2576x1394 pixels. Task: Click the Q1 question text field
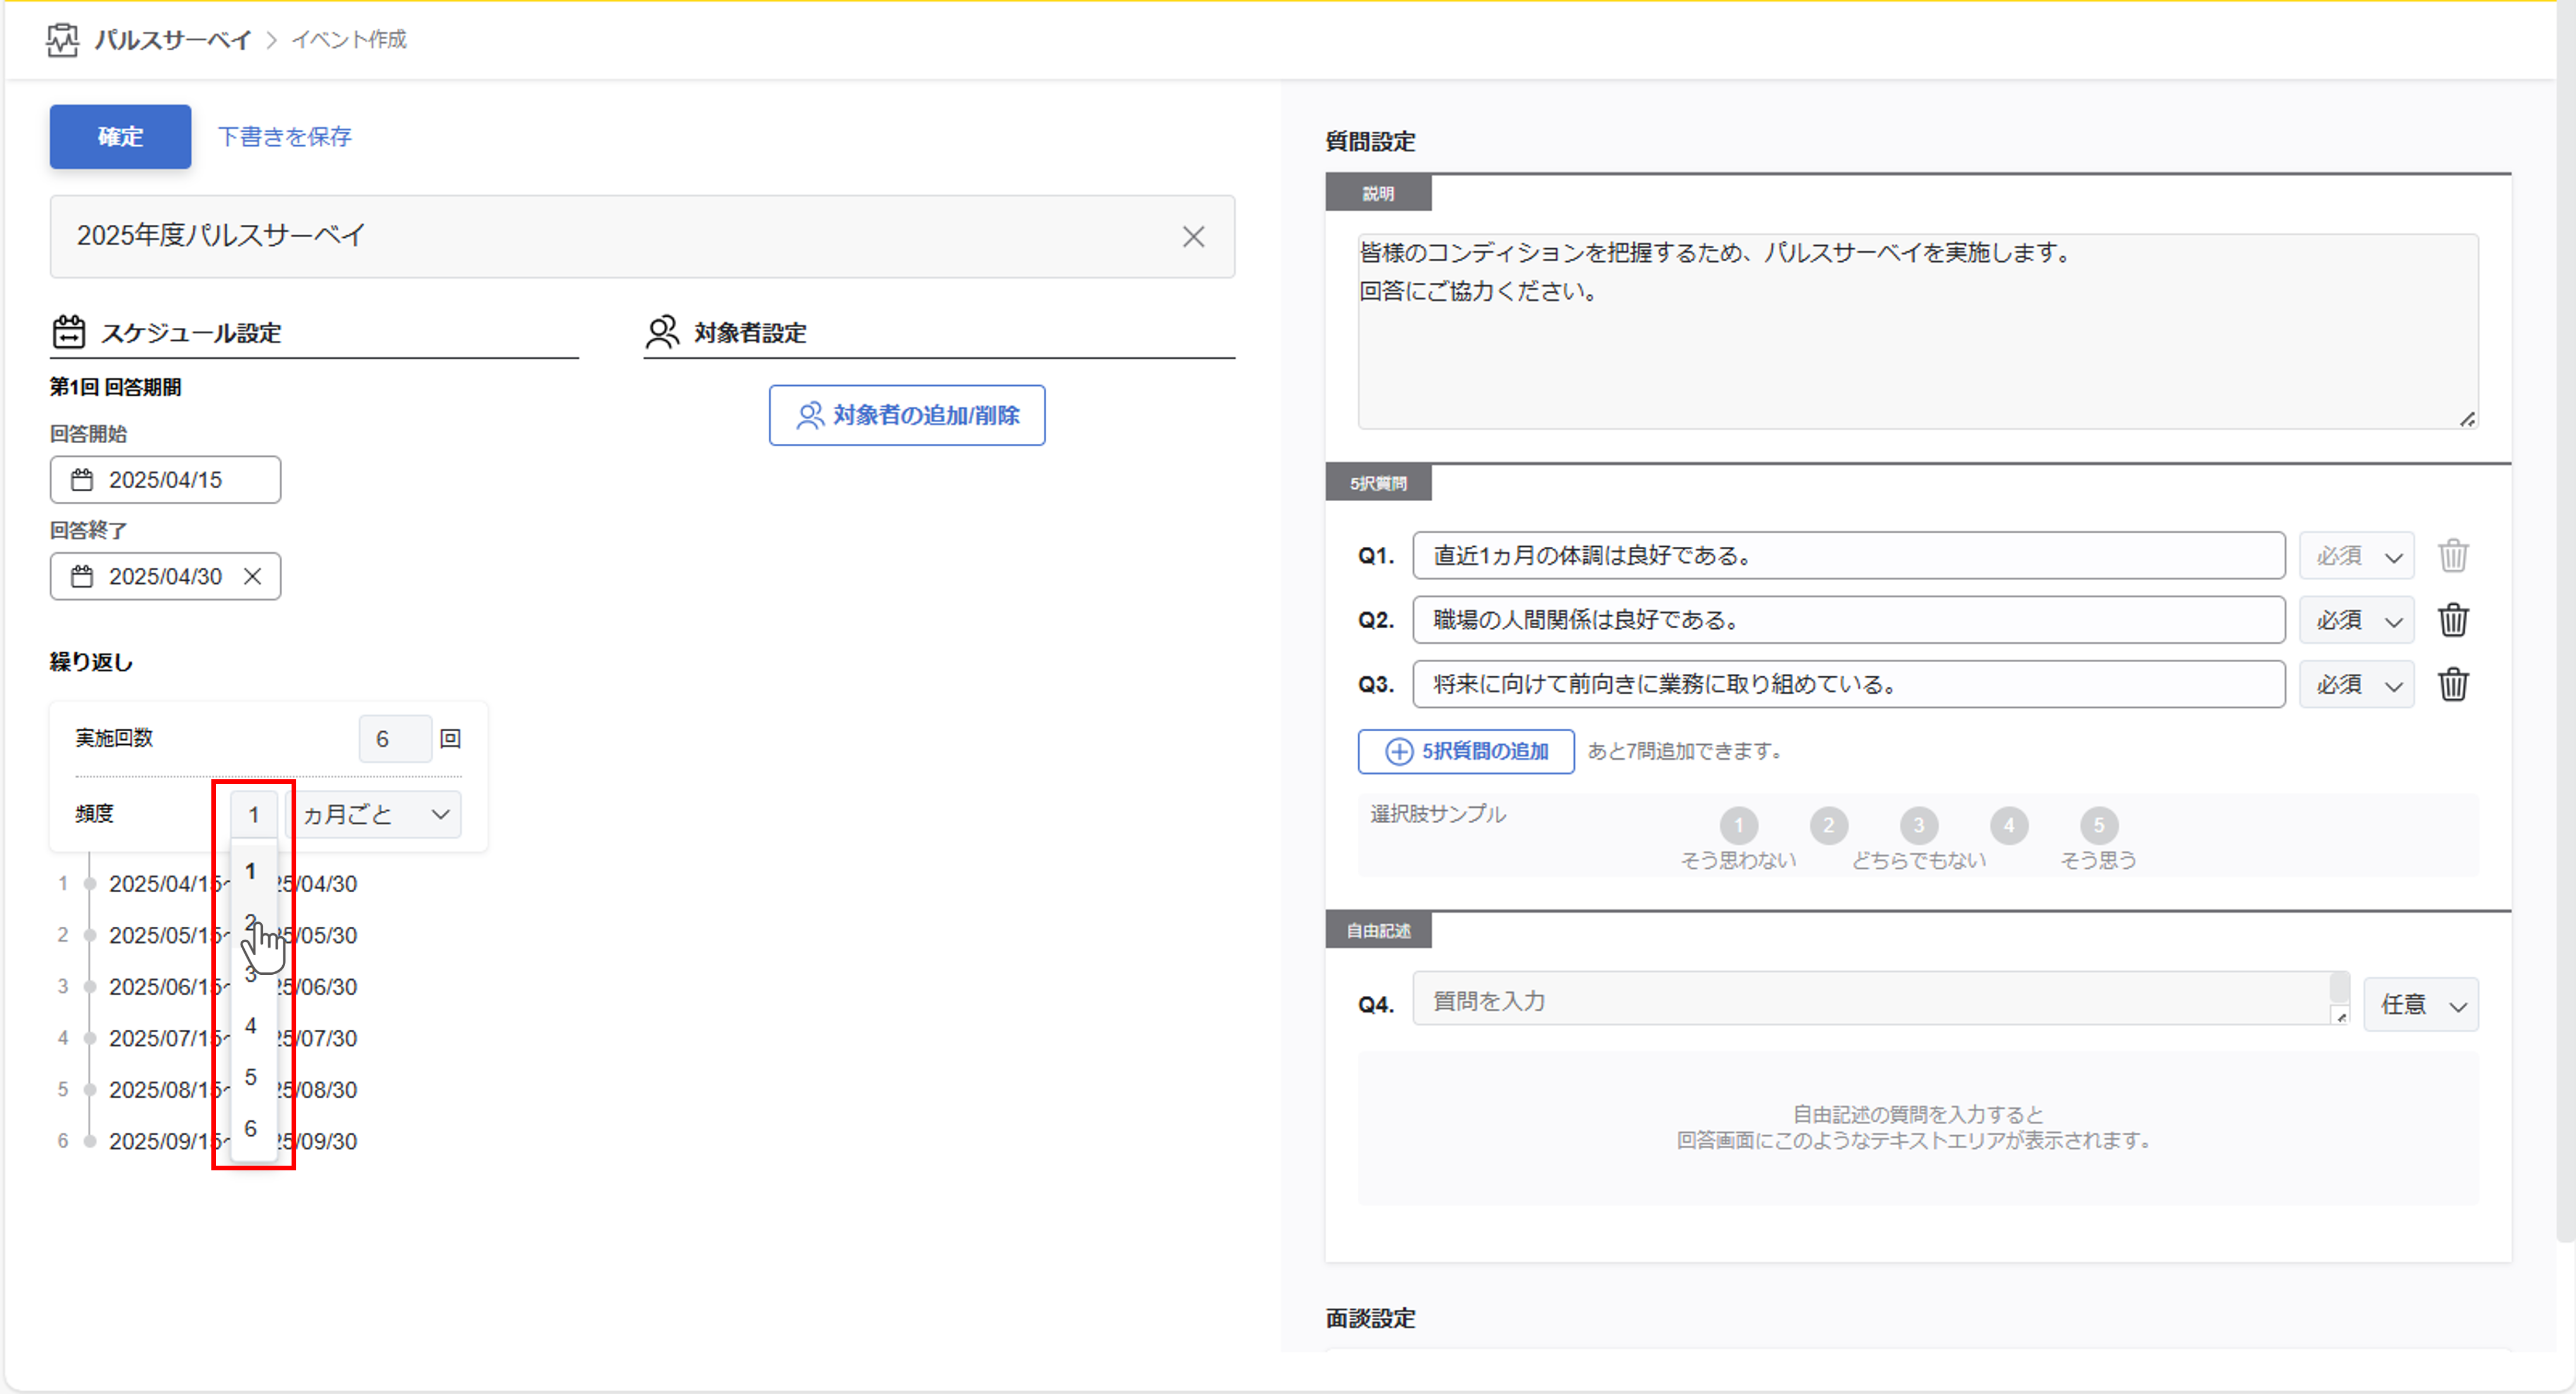tap(1848, 556)
